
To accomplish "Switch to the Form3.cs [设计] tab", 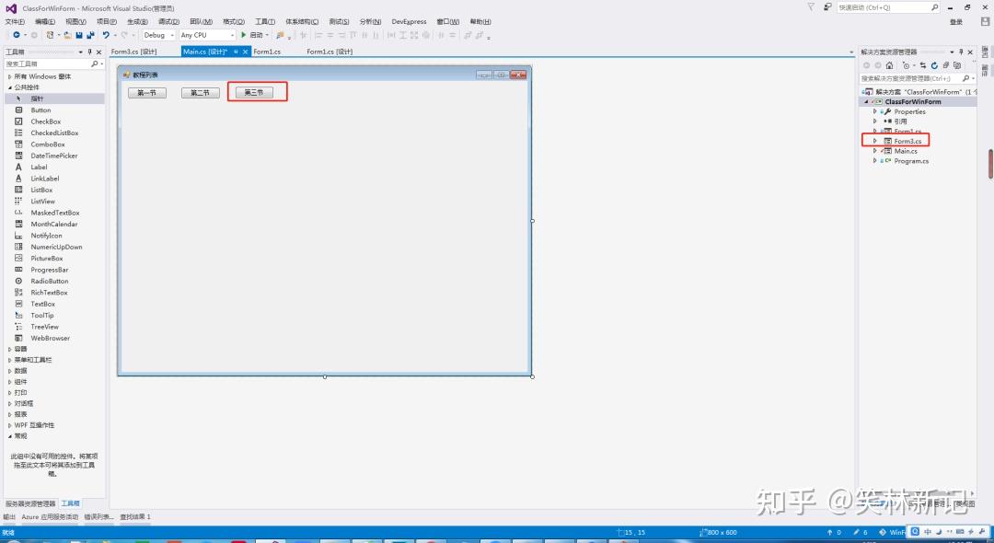I will (x=133, y=52).
